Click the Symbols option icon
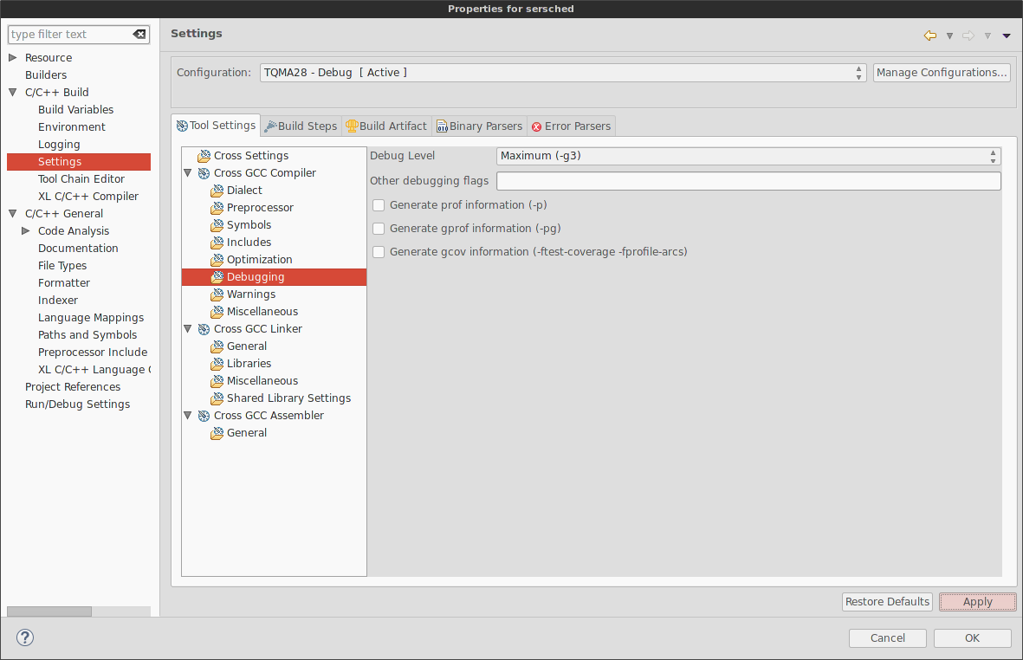The height and width of the screenshot is (660, 1023). click(217, 225)
